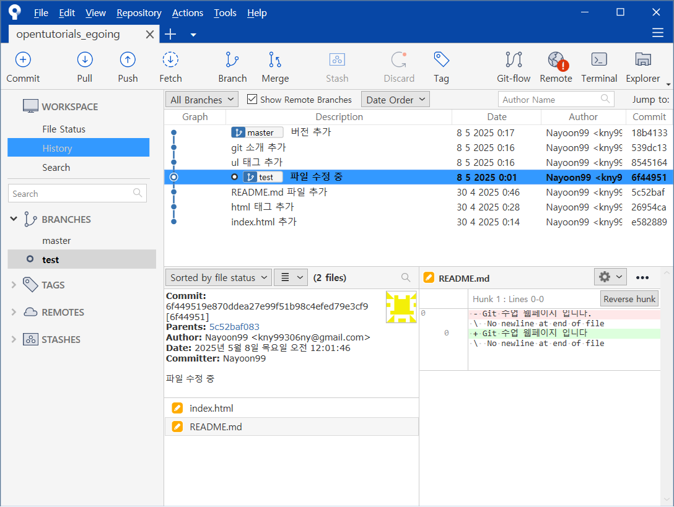
Task: Open the File menu
Action: [x=42, y=13]
